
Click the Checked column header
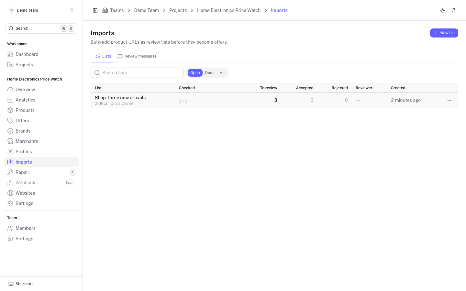pos(187,88)
